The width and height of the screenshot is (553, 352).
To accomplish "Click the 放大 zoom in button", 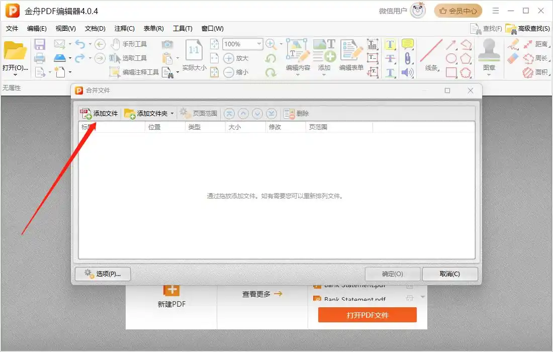I will pyautogui.click(x=236, y=58).
